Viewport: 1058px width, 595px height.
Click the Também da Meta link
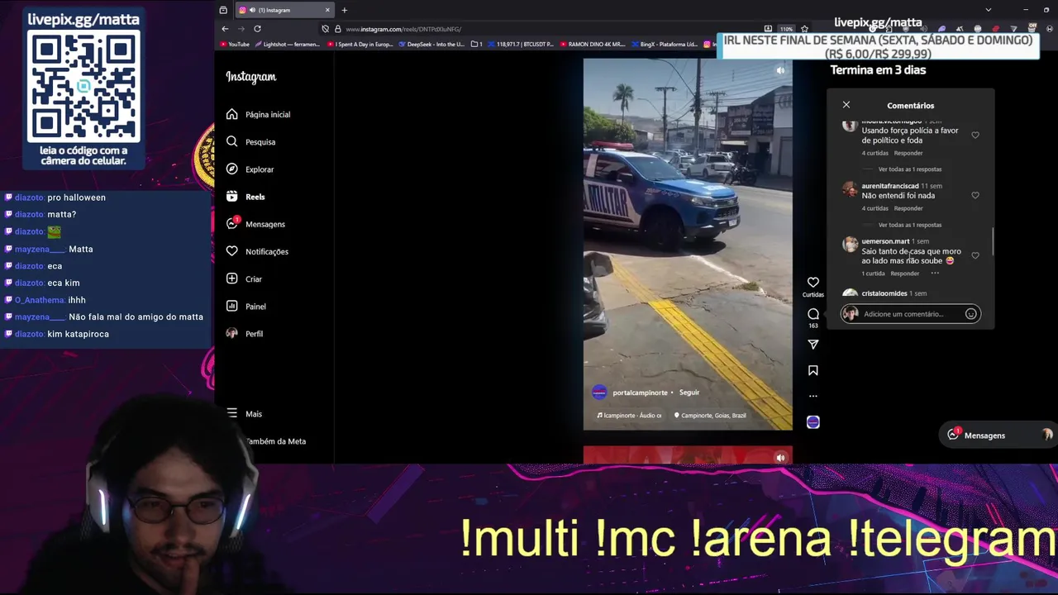[276, 441]
